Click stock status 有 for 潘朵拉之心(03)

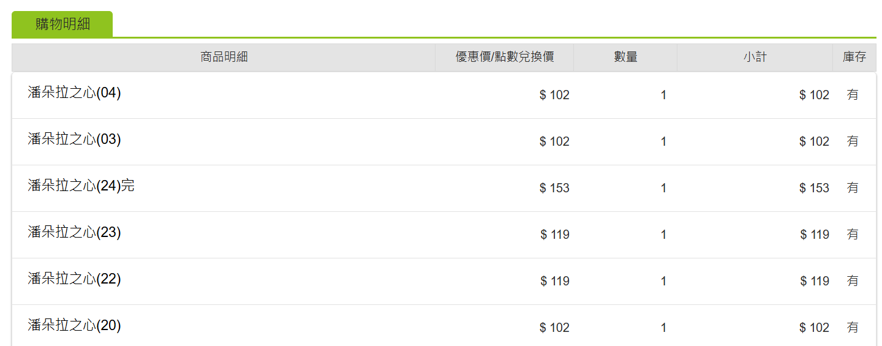click(853, 141)
